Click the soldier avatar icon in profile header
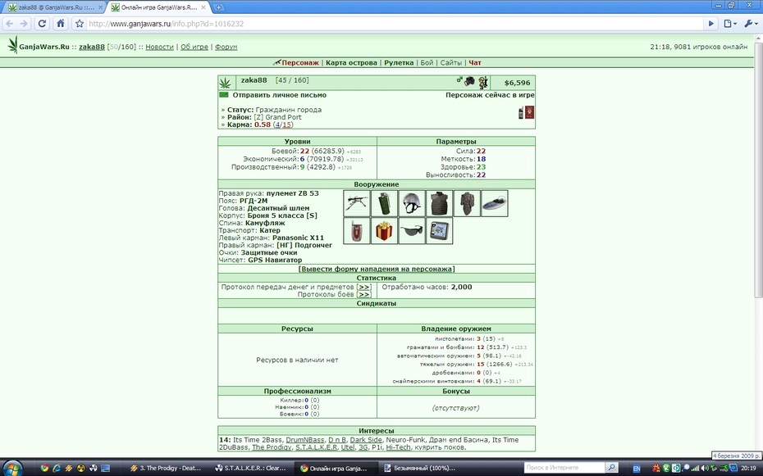The image size is (763, 476). [482, 82]
